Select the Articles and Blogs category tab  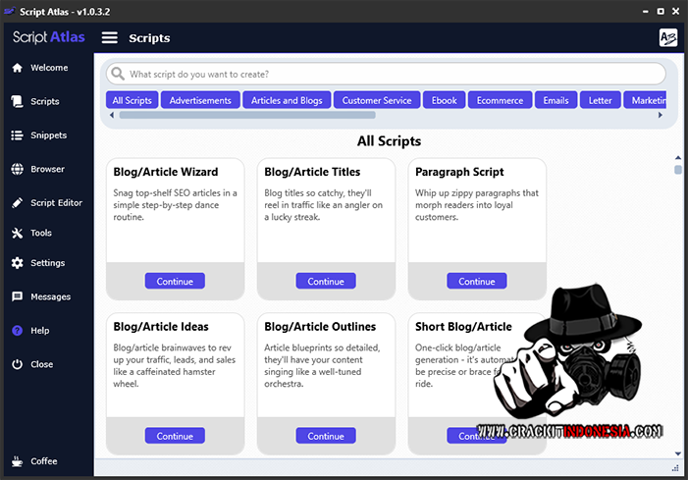tap(287, 100)
